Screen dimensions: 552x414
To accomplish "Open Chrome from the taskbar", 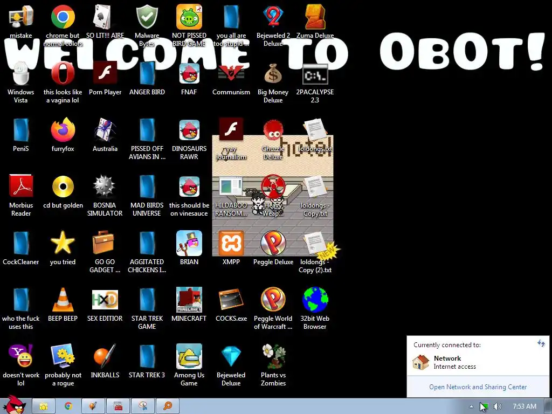I will [68, 406].
